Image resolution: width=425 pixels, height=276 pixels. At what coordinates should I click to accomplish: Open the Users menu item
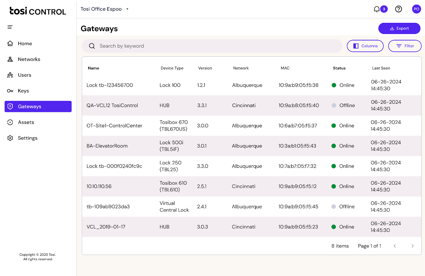pos(38,75)
